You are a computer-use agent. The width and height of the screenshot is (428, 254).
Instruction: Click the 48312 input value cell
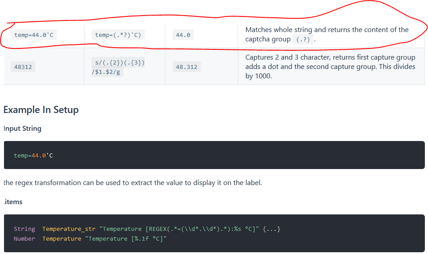(23, 67)
